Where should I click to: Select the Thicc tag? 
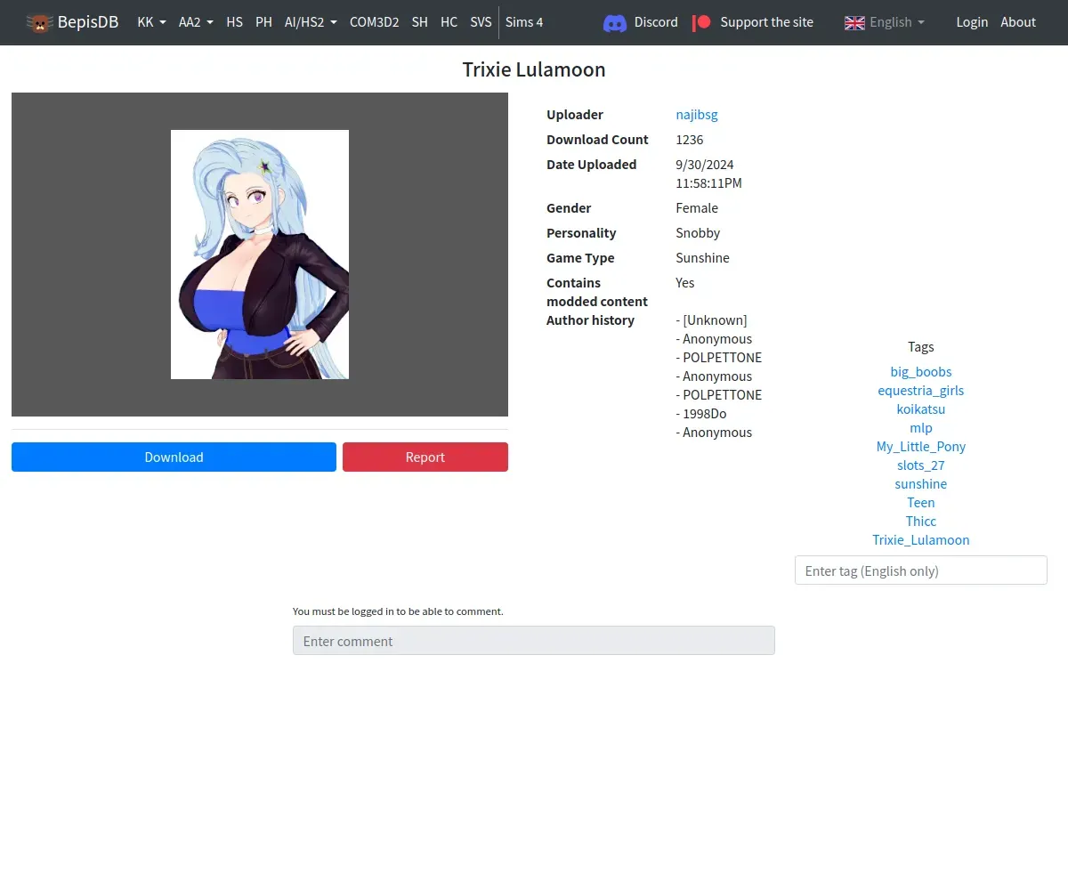[x=921, y=522]
